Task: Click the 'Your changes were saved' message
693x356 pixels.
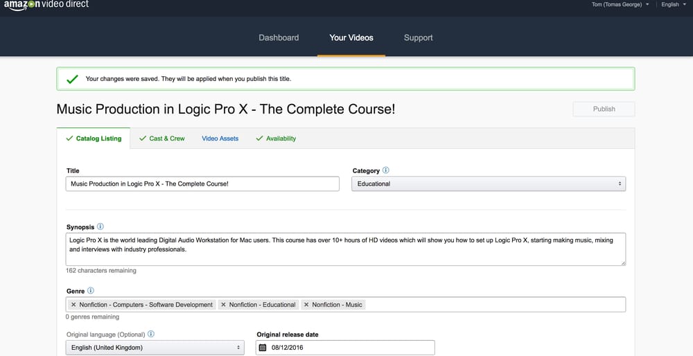Action: click(x=188, y=79)
